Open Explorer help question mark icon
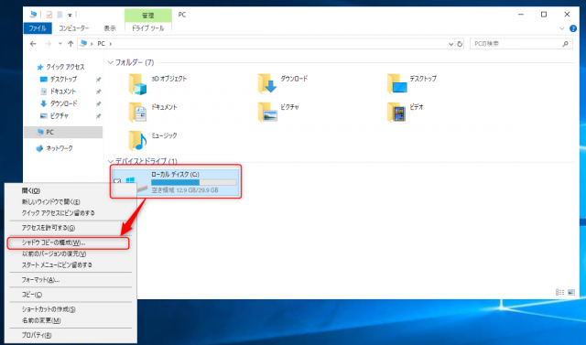The width and height of the screenshot is (586, 345). click(x=573, y=28)
